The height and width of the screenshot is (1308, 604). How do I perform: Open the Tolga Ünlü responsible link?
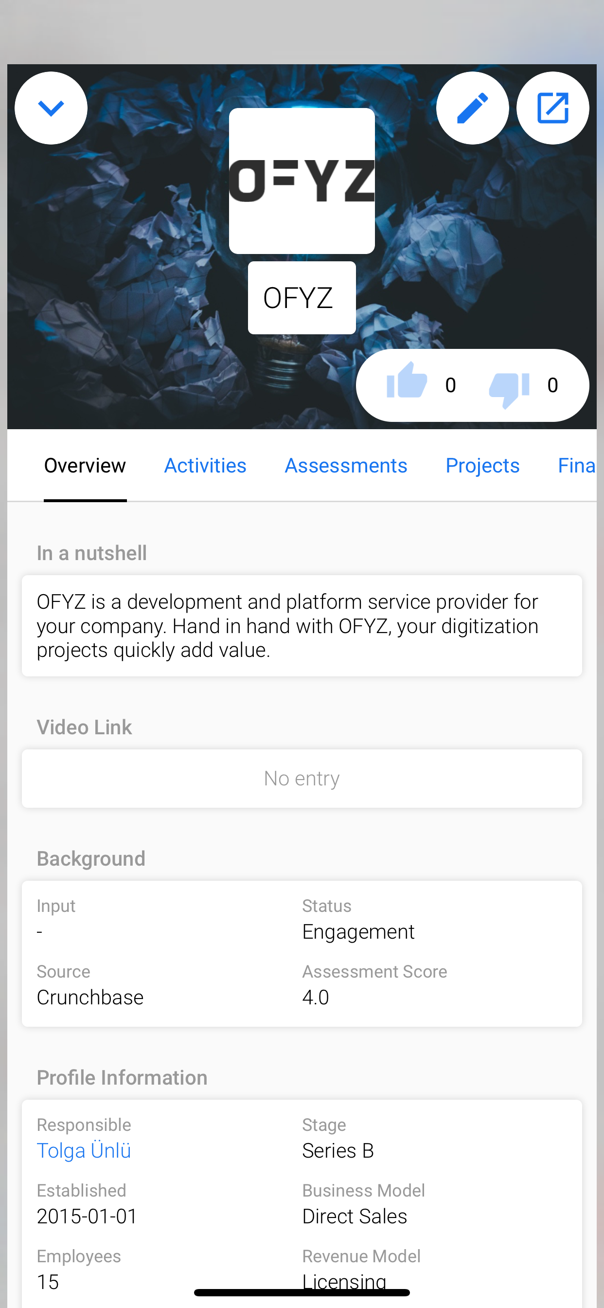tap(84, 1151)
